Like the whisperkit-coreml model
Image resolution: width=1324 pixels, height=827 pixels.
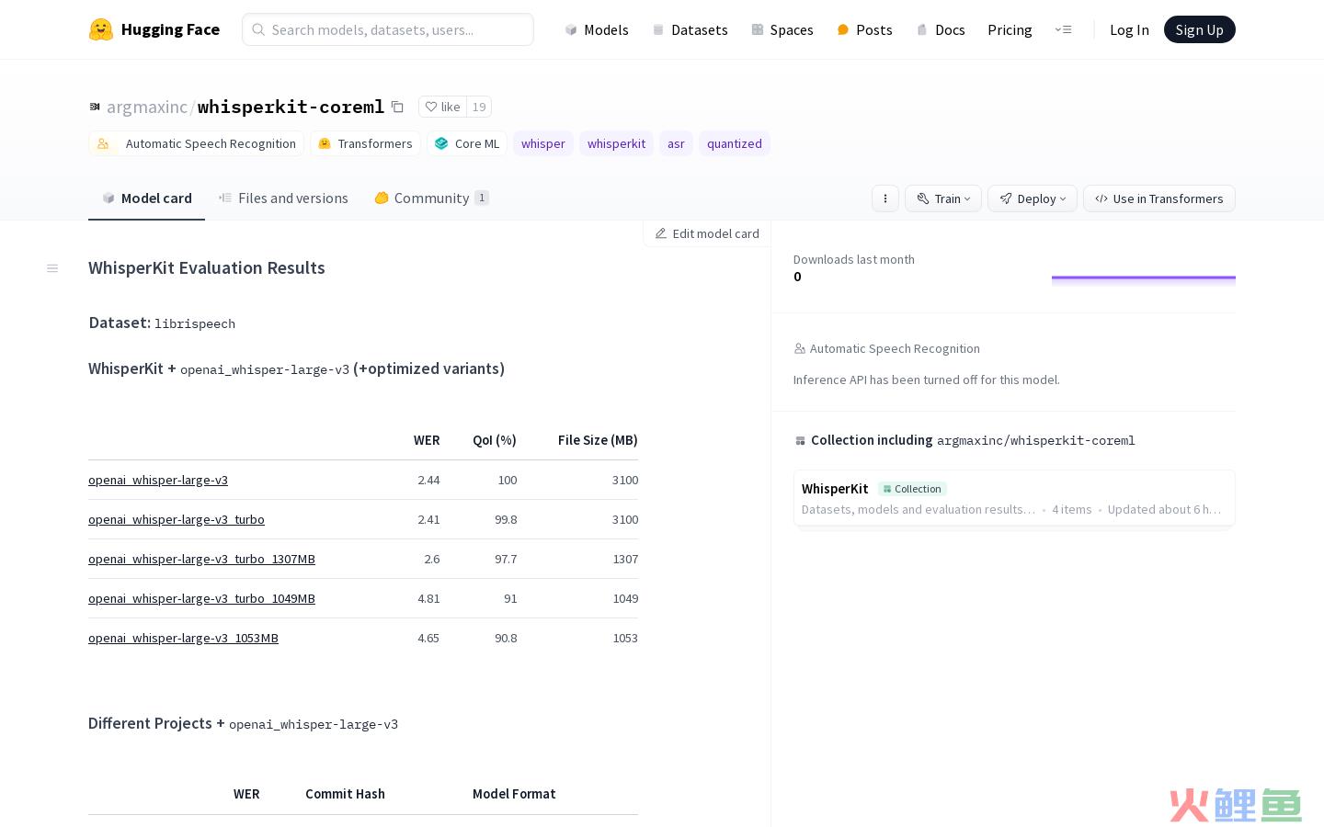tap(442, 107)
